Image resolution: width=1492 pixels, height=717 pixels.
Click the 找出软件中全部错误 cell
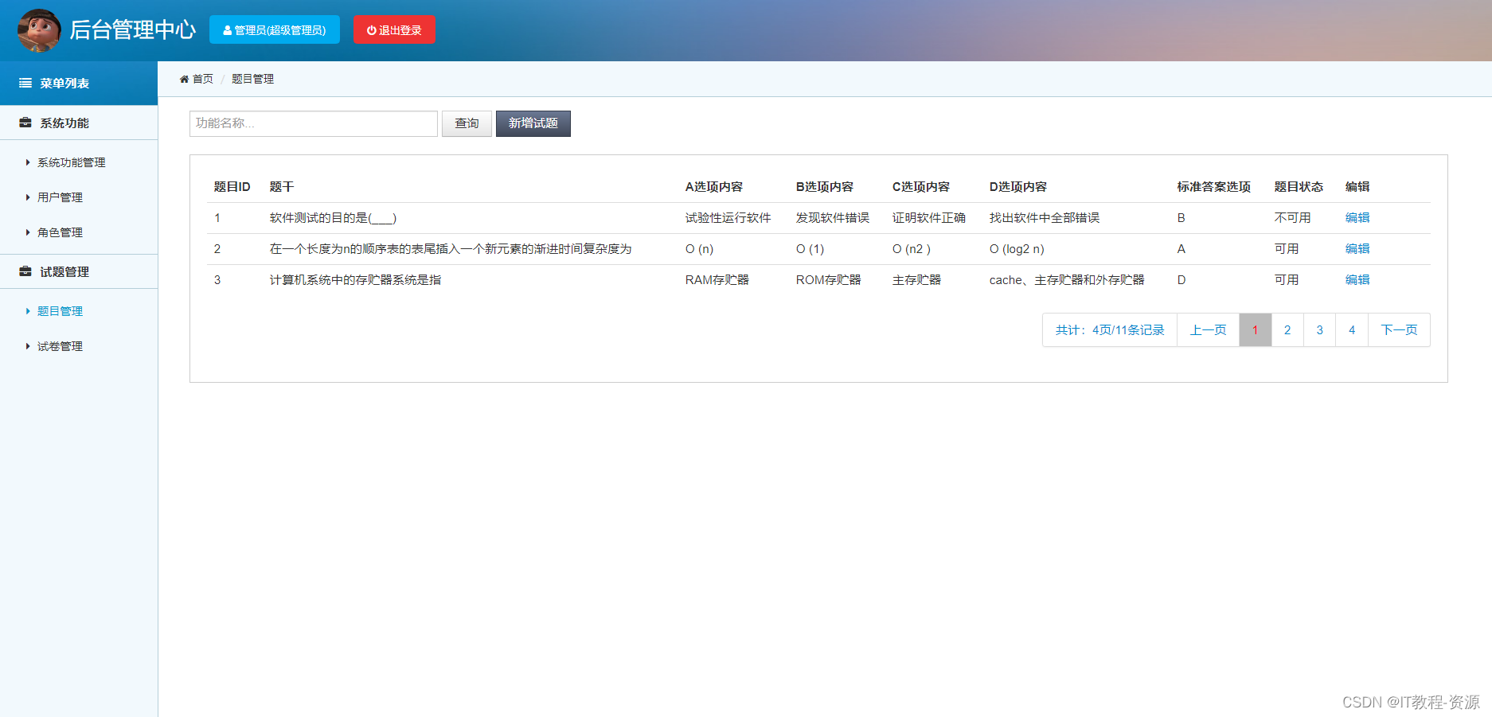click(1045, 218)
